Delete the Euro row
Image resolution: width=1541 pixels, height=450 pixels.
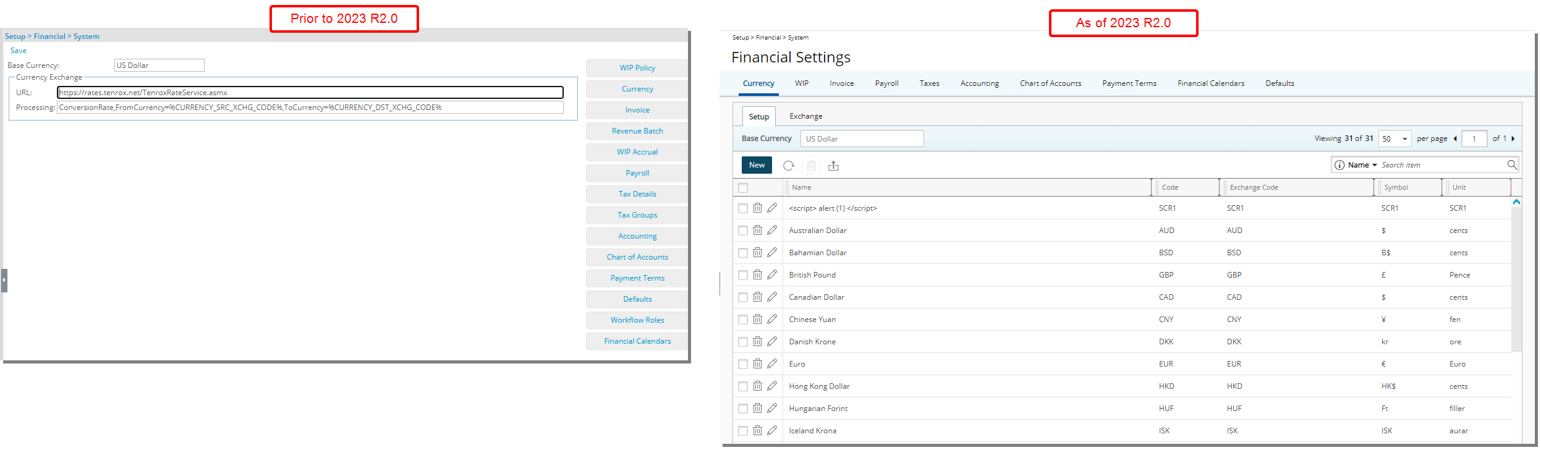757,363
